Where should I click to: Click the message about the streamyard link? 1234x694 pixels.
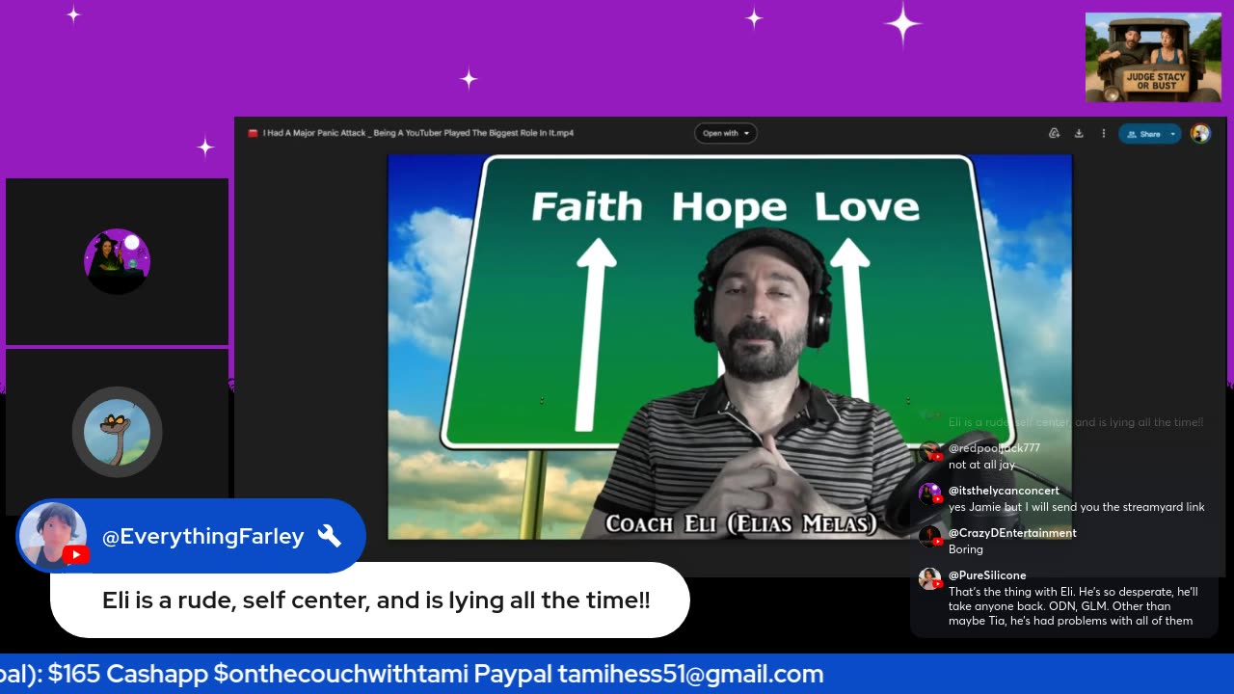click(x=1077, y=507)
